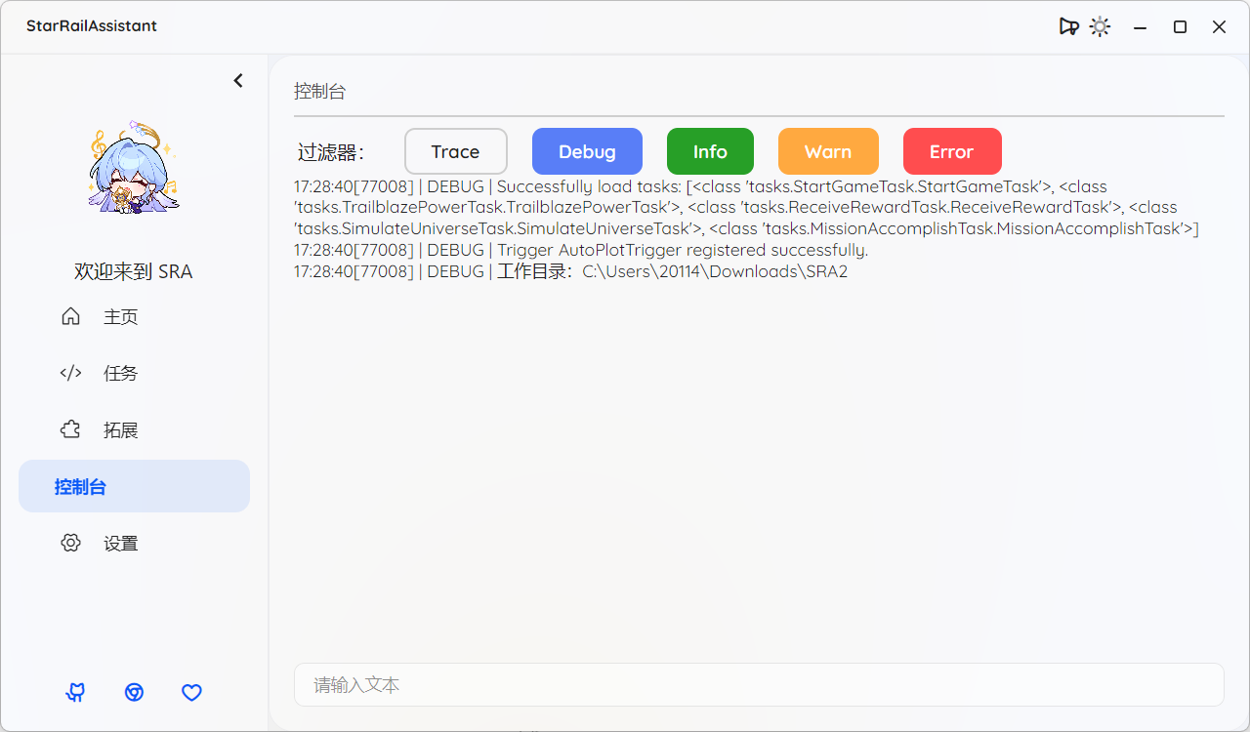Toggle the blue Debug log filter

587,151
